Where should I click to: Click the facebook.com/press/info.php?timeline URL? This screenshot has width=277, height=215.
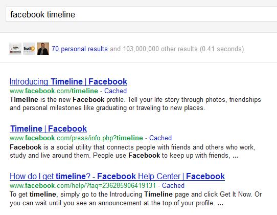[76, 138]
